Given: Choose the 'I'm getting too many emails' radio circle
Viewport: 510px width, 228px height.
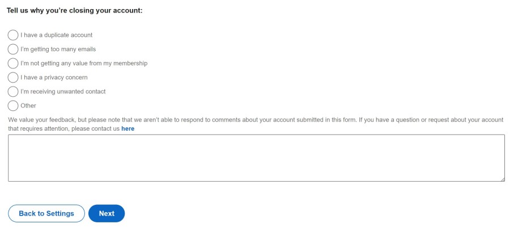Looking at the screenshot, I should (13, 49).
